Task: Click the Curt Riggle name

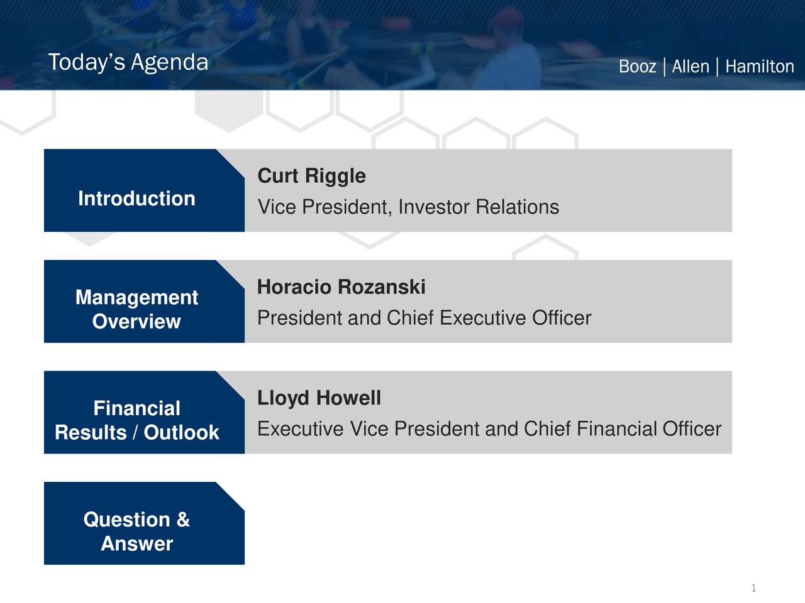Action: (311, 176)
